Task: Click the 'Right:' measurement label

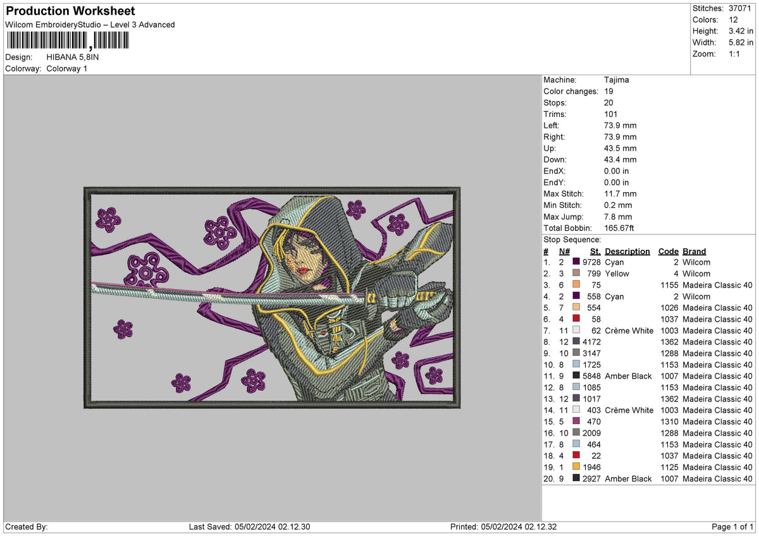Action: tap(555, 137)
